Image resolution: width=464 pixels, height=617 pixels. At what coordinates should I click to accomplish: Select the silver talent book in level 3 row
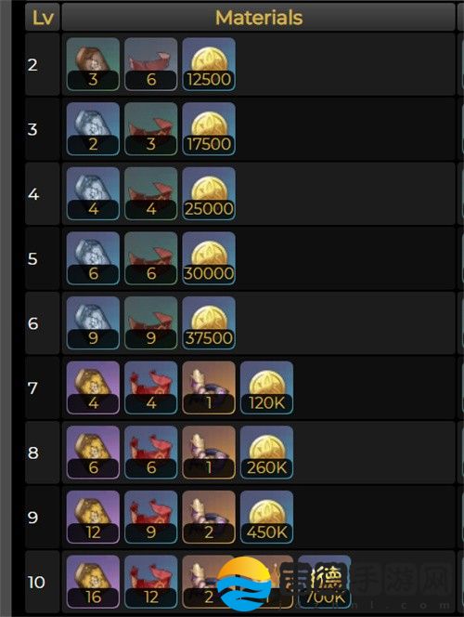click(x=93, y=129)
